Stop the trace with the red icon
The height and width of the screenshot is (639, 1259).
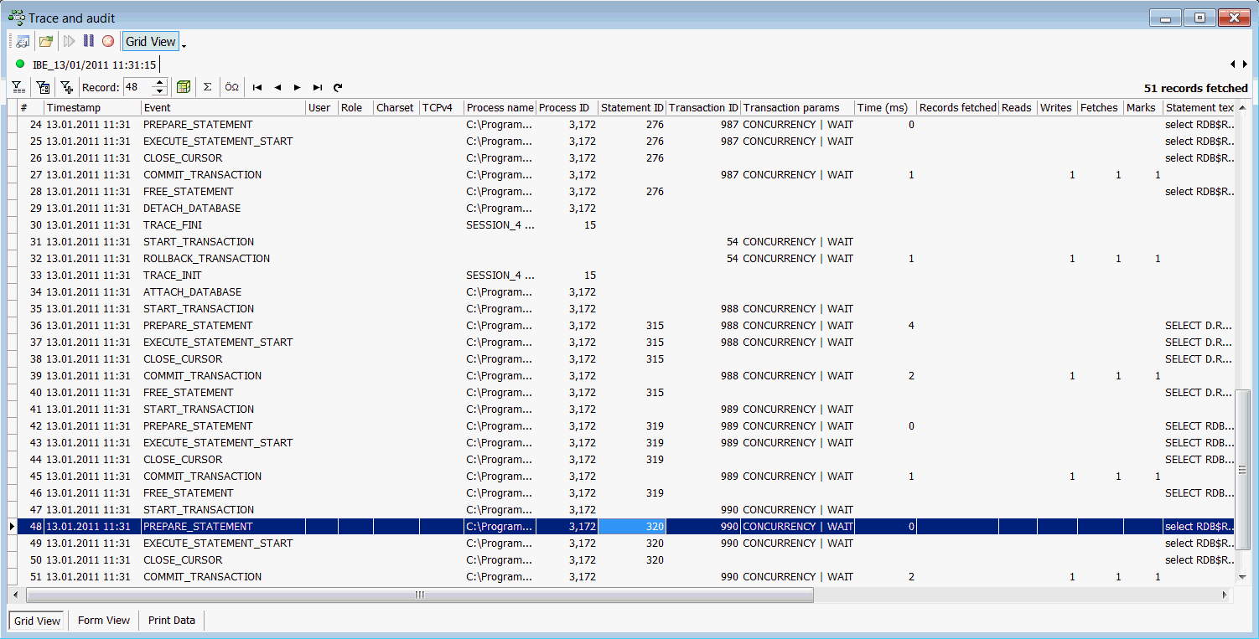point(108,41)
